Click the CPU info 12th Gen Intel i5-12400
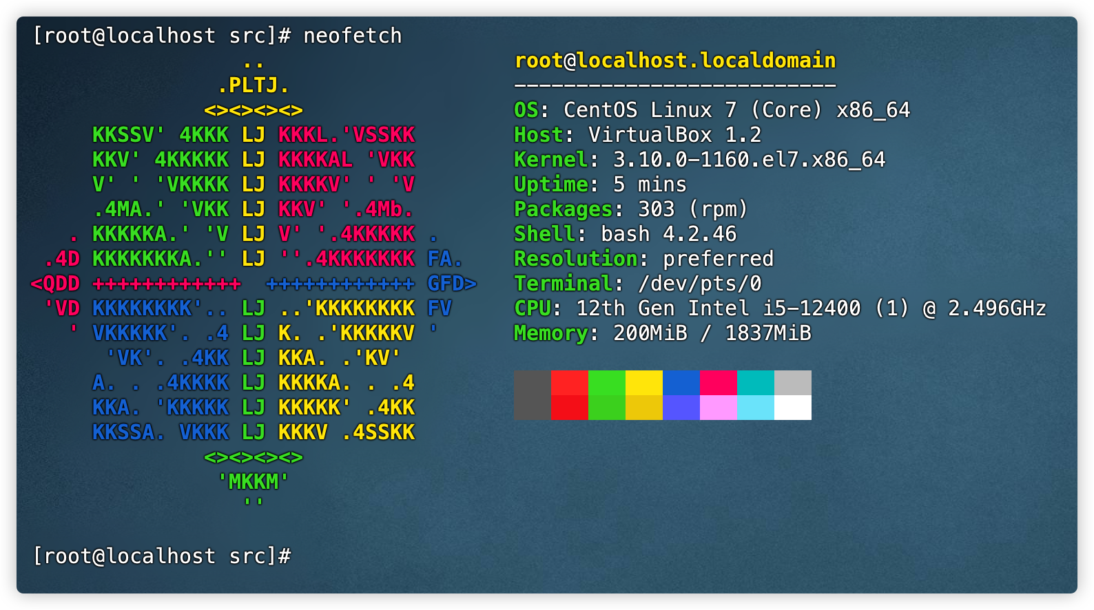This screenshot has width=1094, height=610. [x=718, y=308]
